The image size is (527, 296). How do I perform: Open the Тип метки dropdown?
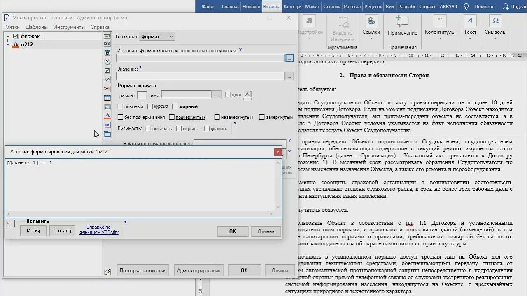tap(157, 37)
